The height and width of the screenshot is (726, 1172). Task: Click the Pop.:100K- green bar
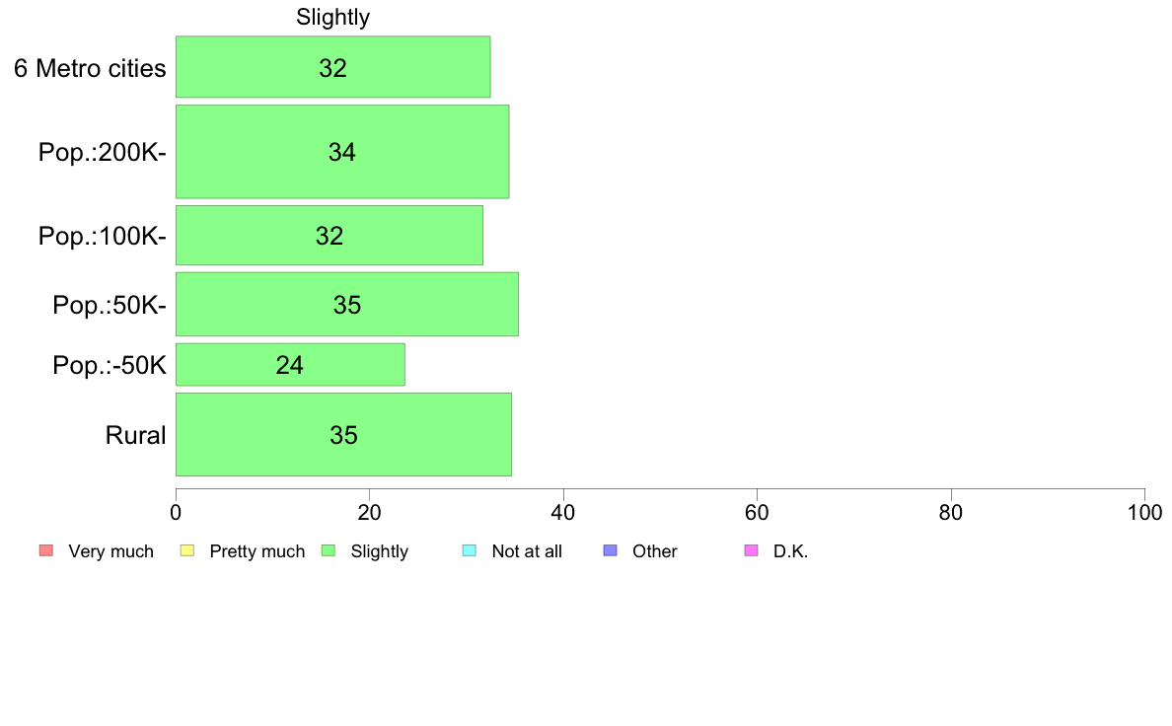(329, 236)
